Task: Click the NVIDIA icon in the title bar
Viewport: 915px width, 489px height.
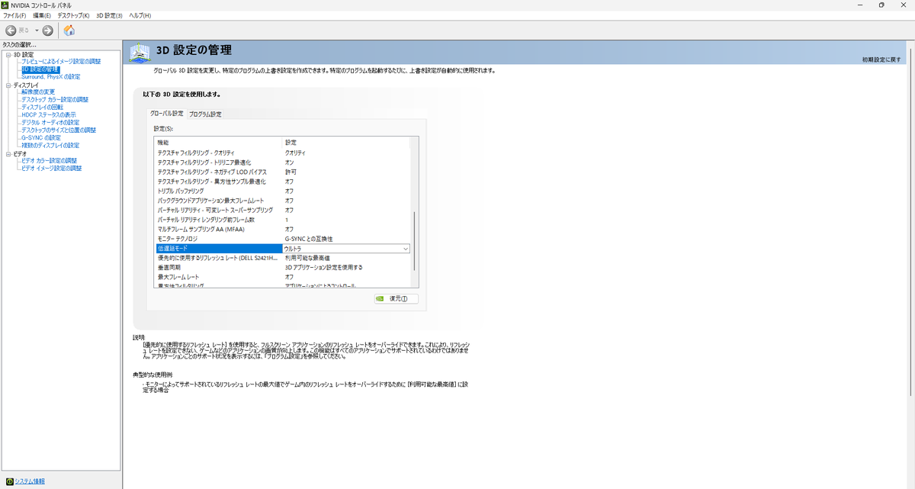Action: [6, 4]
